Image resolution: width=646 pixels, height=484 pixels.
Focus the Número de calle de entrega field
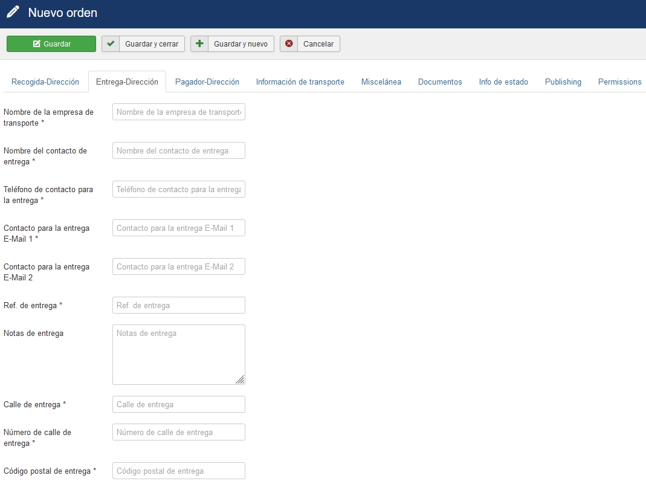179,432
